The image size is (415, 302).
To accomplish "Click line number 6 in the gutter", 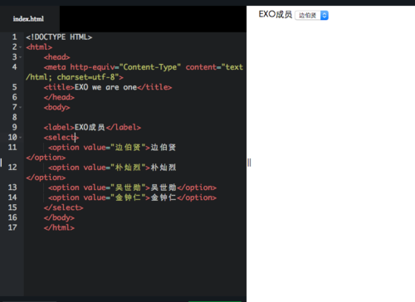I will (x=14, y=97).
